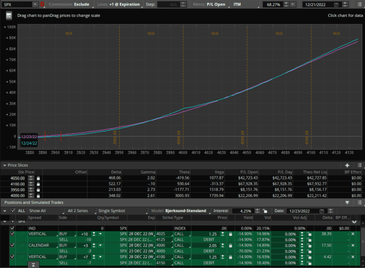The height and width of the screenshot is (268, 365).
Task: Open Positions and Simulated Trades list menu icon
Action: point(360,203)
